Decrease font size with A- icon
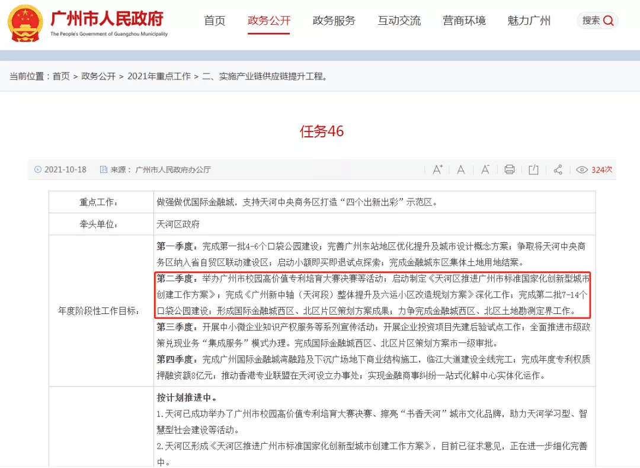The height and width of the screenshot is (468, 640). click(485, 169)
